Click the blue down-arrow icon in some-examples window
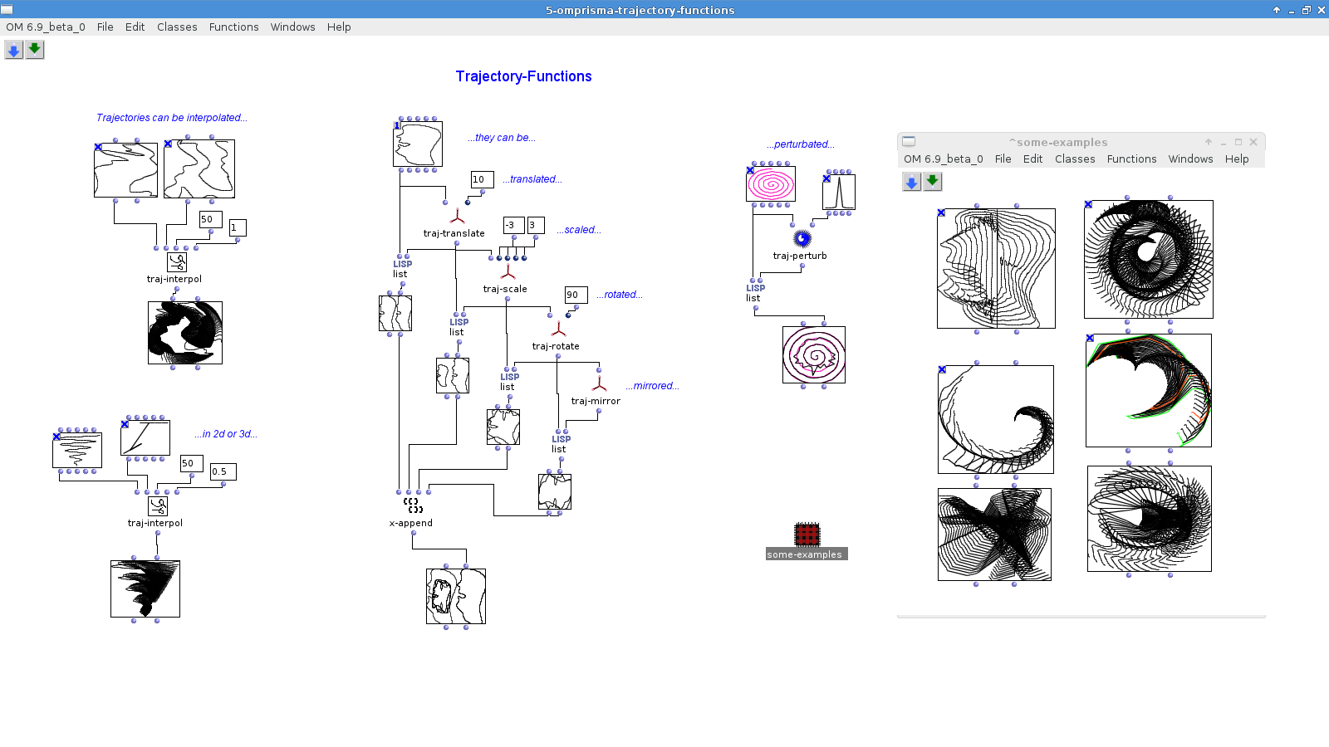Screen dimensions: 1329x747 911,182
